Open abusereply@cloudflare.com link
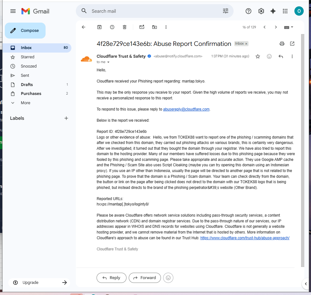 [186, 109]
